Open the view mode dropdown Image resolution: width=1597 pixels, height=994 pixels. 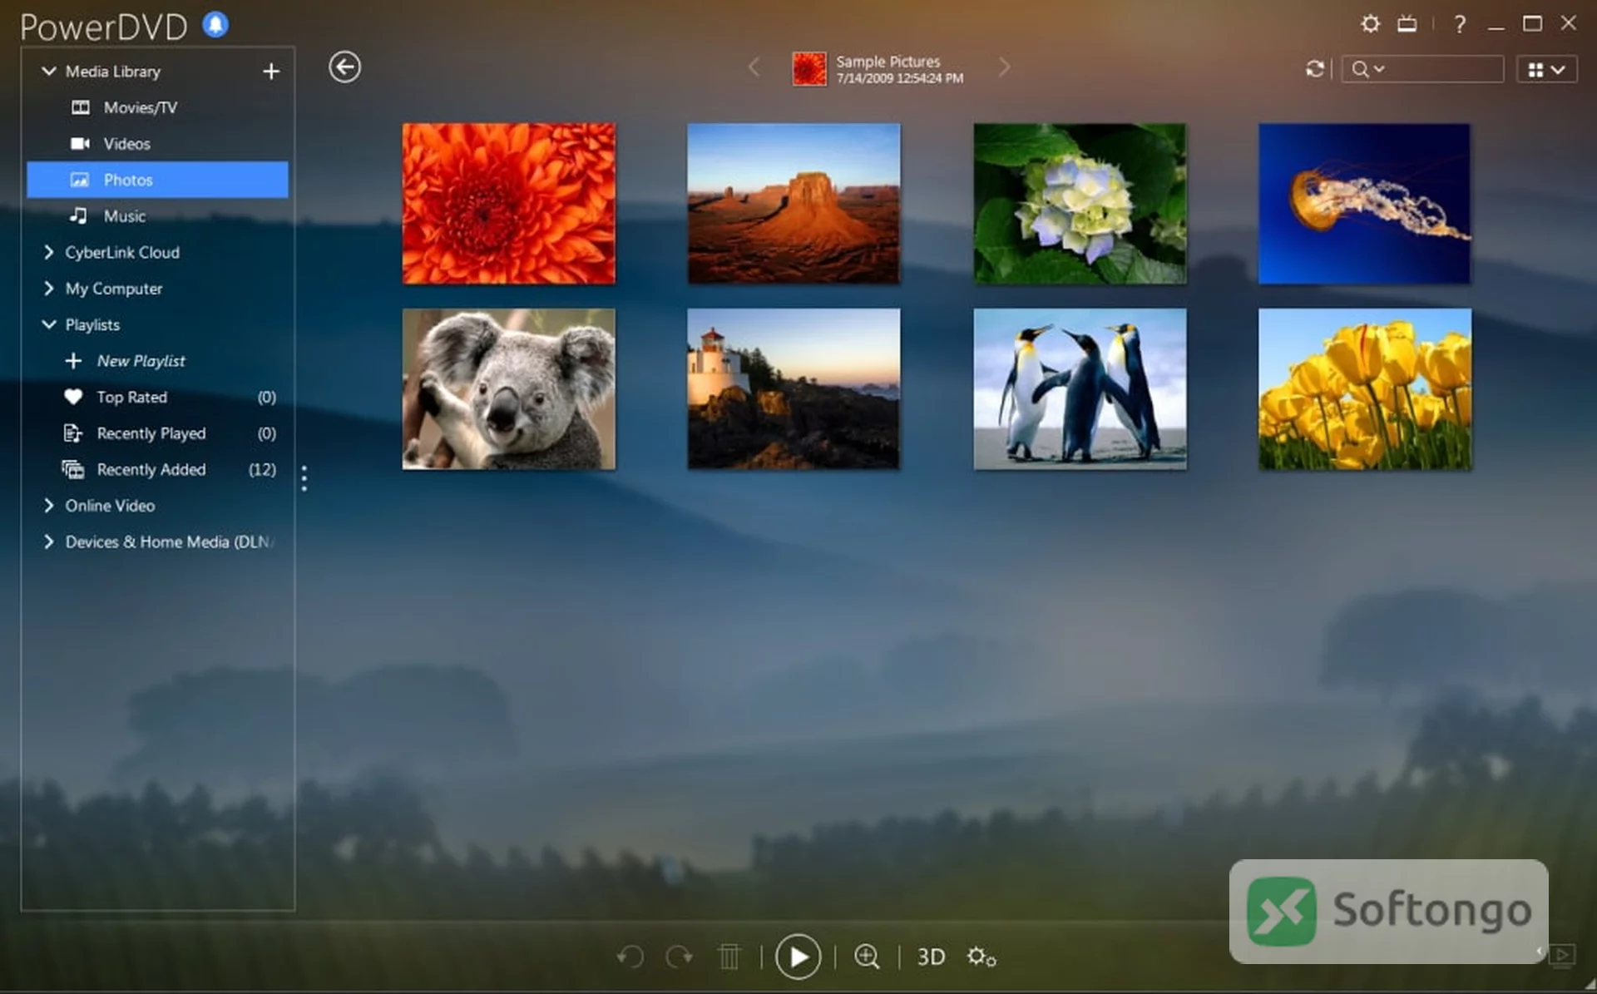(1546, 70)
